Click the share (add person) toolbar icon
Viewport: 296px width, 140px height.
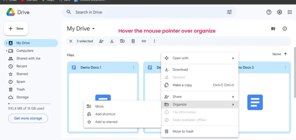[101, 41]
